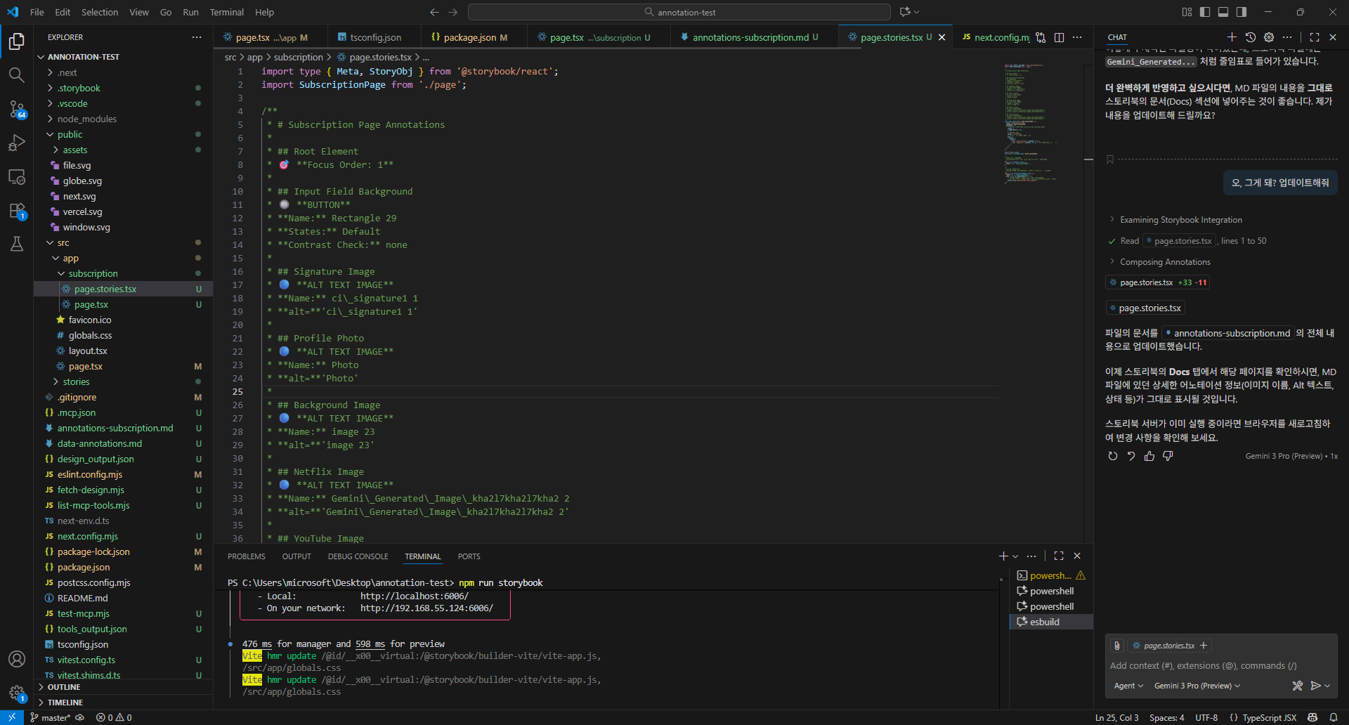
Task: Open Gemini 3 Pro model picker
Action: pyautogui.click(x=1197, y=686)
